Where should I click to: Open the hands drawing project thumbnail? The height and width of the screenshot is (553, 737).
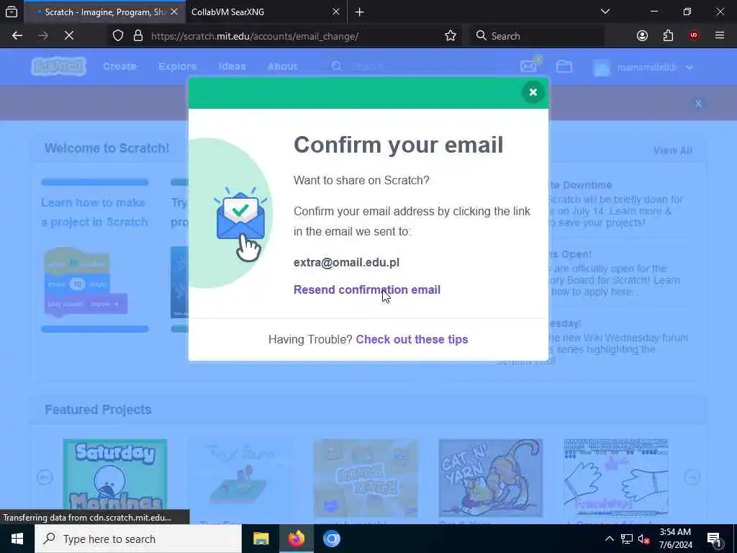[x=616, y=478]
